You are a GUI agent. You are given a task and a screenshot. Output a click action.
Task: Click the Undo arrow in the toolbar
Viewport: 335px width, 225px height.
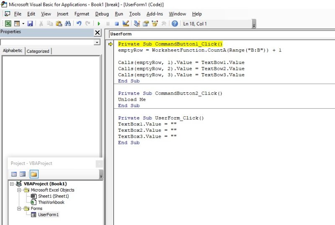click(x=79, y=24)
